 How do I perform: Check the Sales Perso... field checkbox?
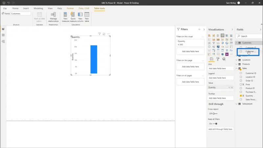click(241, 100)
